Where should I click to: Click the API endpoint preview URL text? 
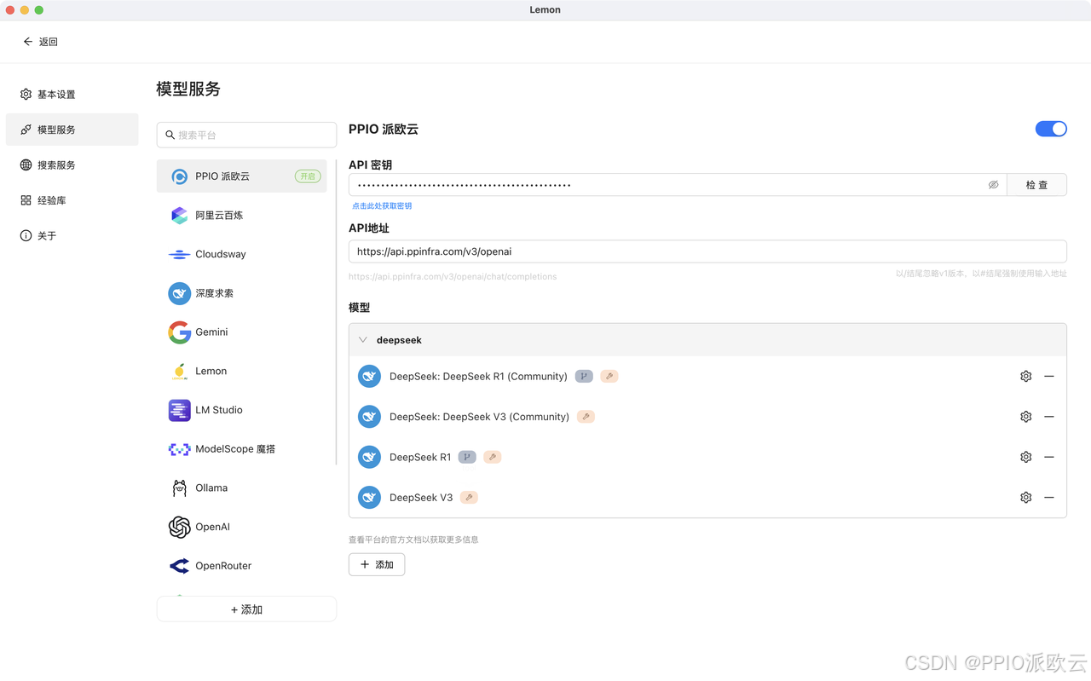click(453, 277)
